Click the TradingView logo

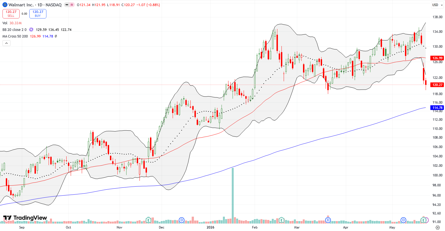tap(25, 218)
